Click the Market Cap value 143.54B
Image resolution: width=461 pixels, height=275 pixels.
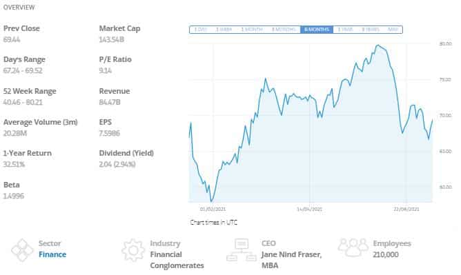pos(111,39)
